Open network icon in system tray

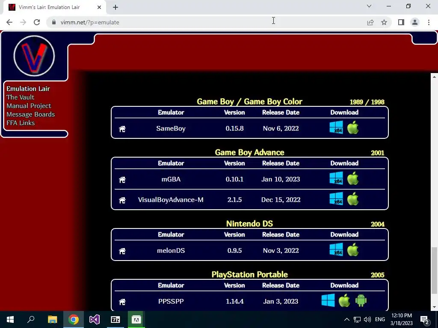(x=357, y=319)
